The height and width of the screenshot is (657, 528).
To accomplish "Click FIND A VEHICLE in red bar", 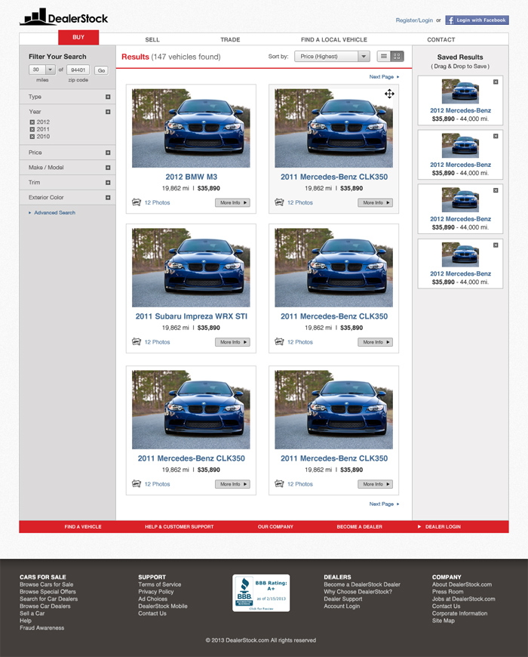I will coord(83,526).
